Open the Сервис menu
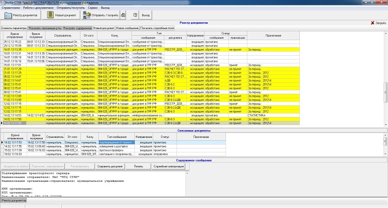 pos(93,8)
